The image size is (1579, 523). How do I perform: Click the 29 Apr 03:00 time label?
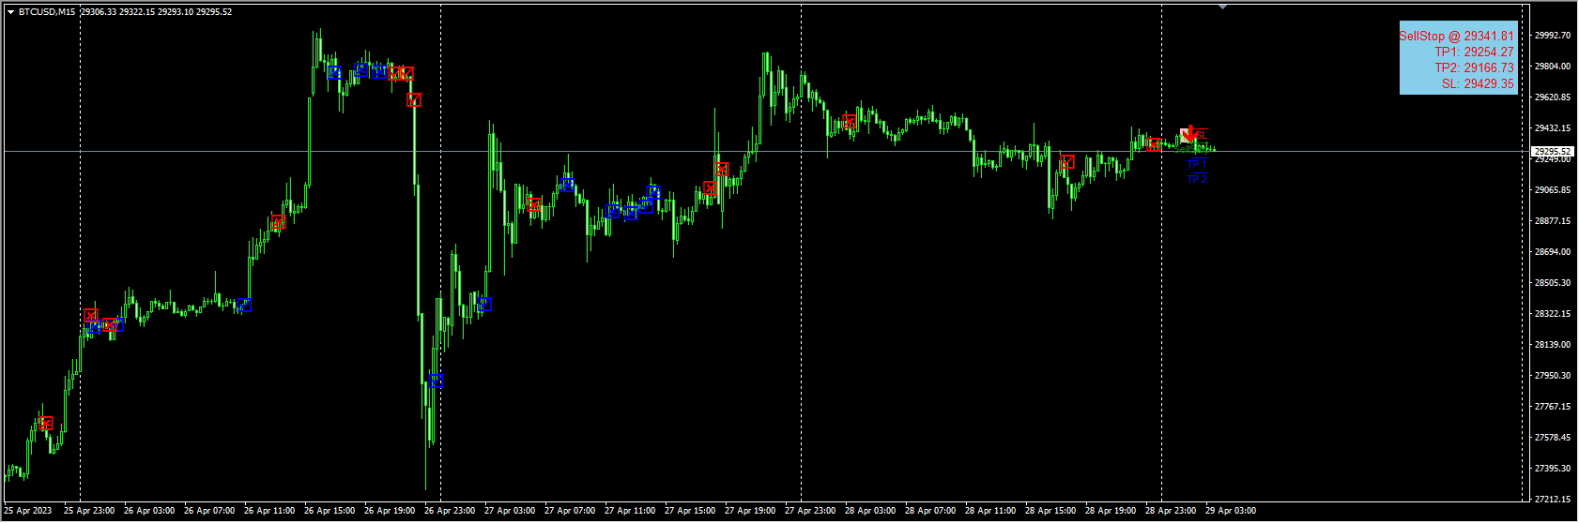(1231, 511)
